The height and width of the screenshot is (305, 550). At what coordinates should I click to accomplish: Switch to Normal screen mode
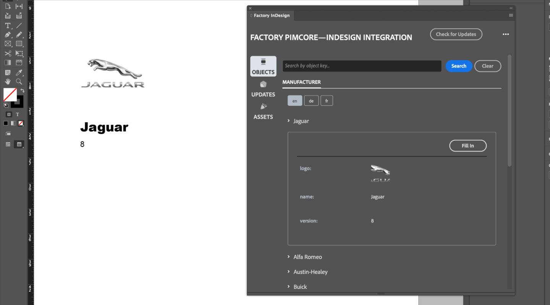[8, 144]
